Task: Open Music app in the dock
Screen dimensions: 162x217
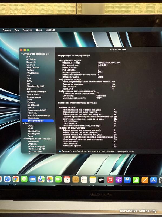Action: pos(110,180)
